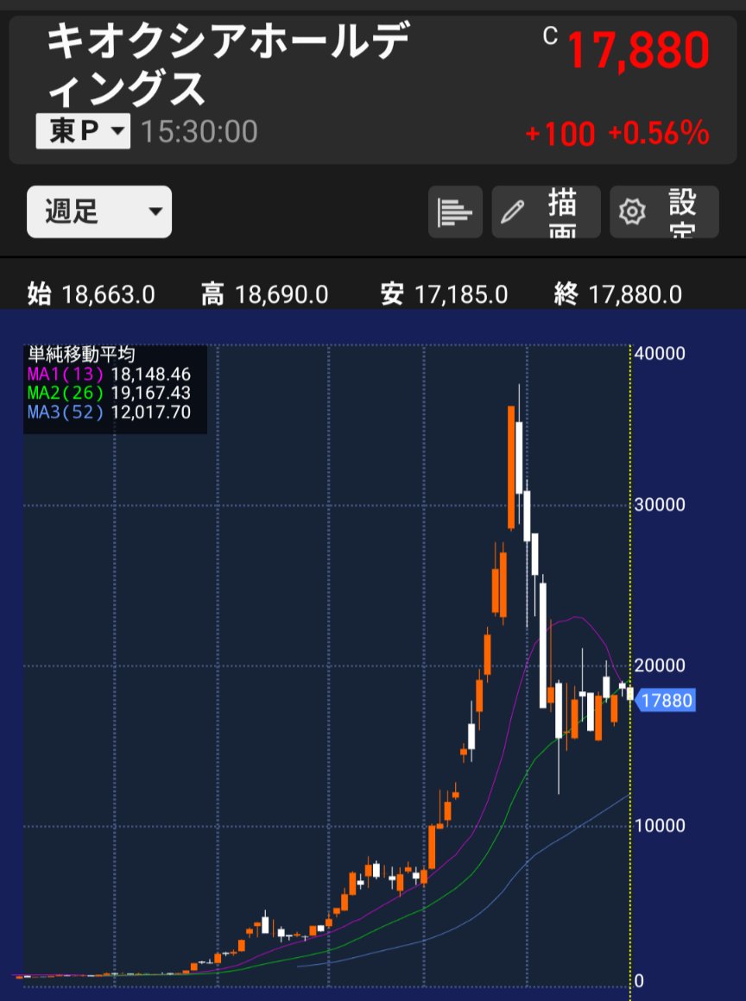Tap the +0.56% percent change
The height and width of the screenshot is (1001, 746).
(x=659, y=134)
